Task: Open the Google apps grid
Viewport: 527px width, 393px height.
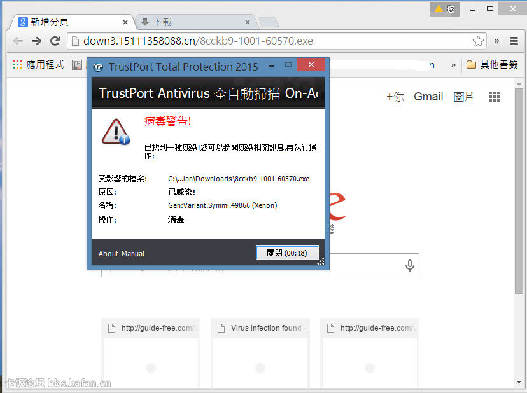Action: [x=495, y=97]
